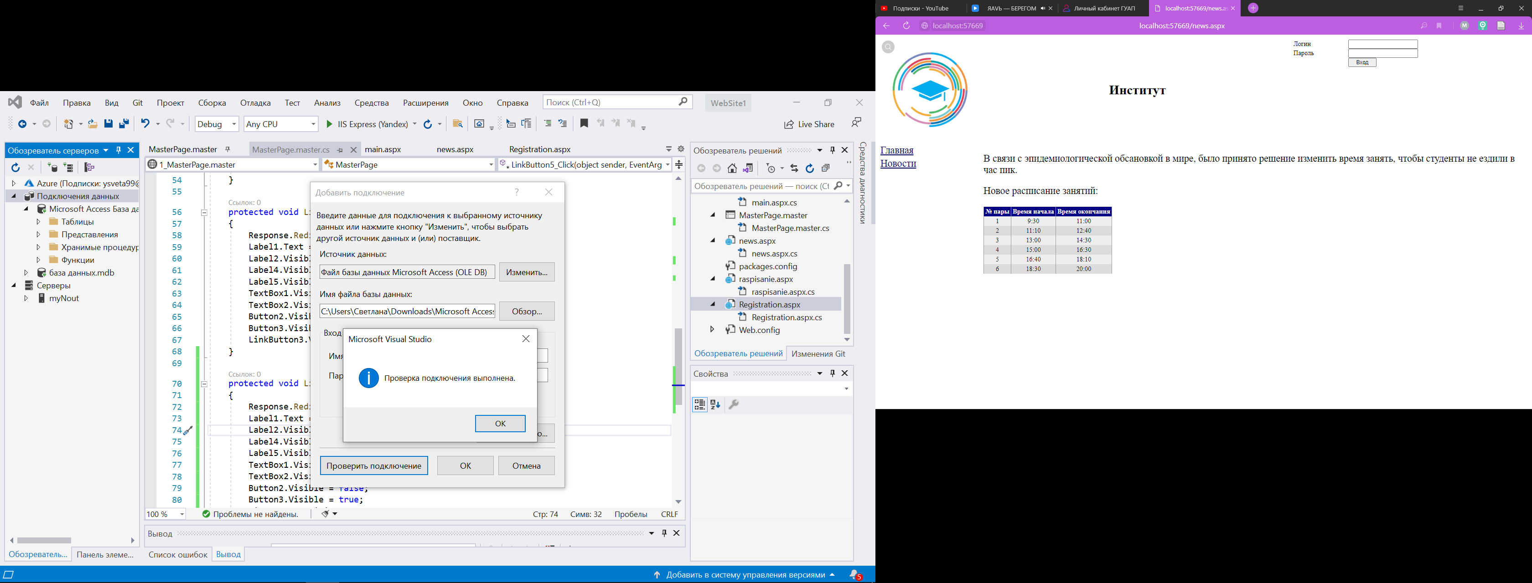Click the Home icon in the Solution Explorer toolbar

coord(732,169)
